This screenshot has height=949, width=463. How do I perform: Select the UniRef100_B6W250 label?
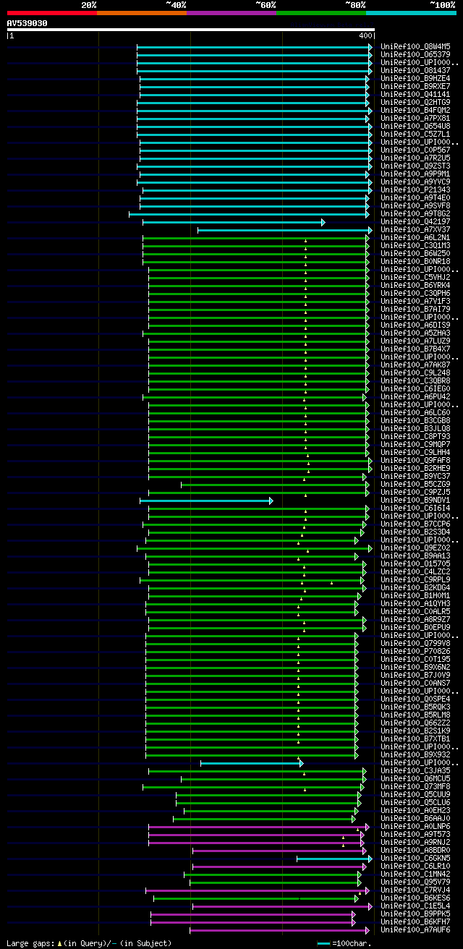pyautogui.click(x=415, y=254)
